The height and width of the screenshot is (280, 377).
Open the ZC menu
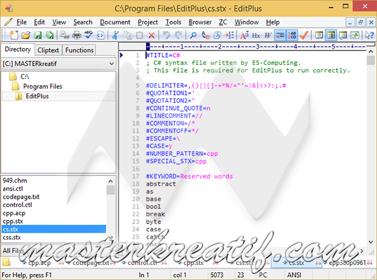click(223, 22)
